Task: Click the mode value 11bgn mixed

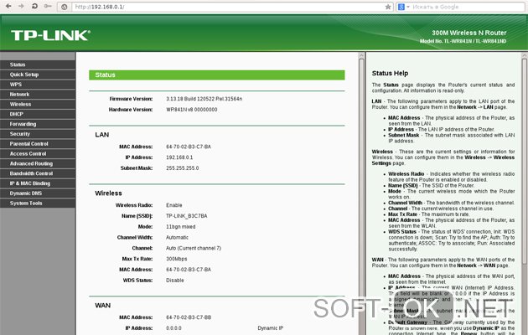Action: [x=180, y=227]
